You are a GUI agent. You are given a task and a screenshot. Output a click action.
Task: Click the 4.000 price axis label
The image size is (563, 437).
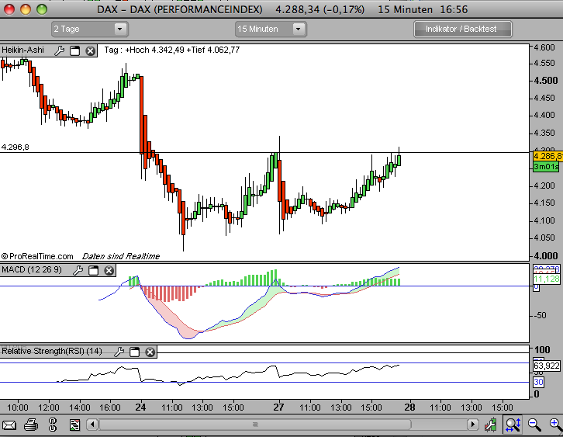pos(546,256)
